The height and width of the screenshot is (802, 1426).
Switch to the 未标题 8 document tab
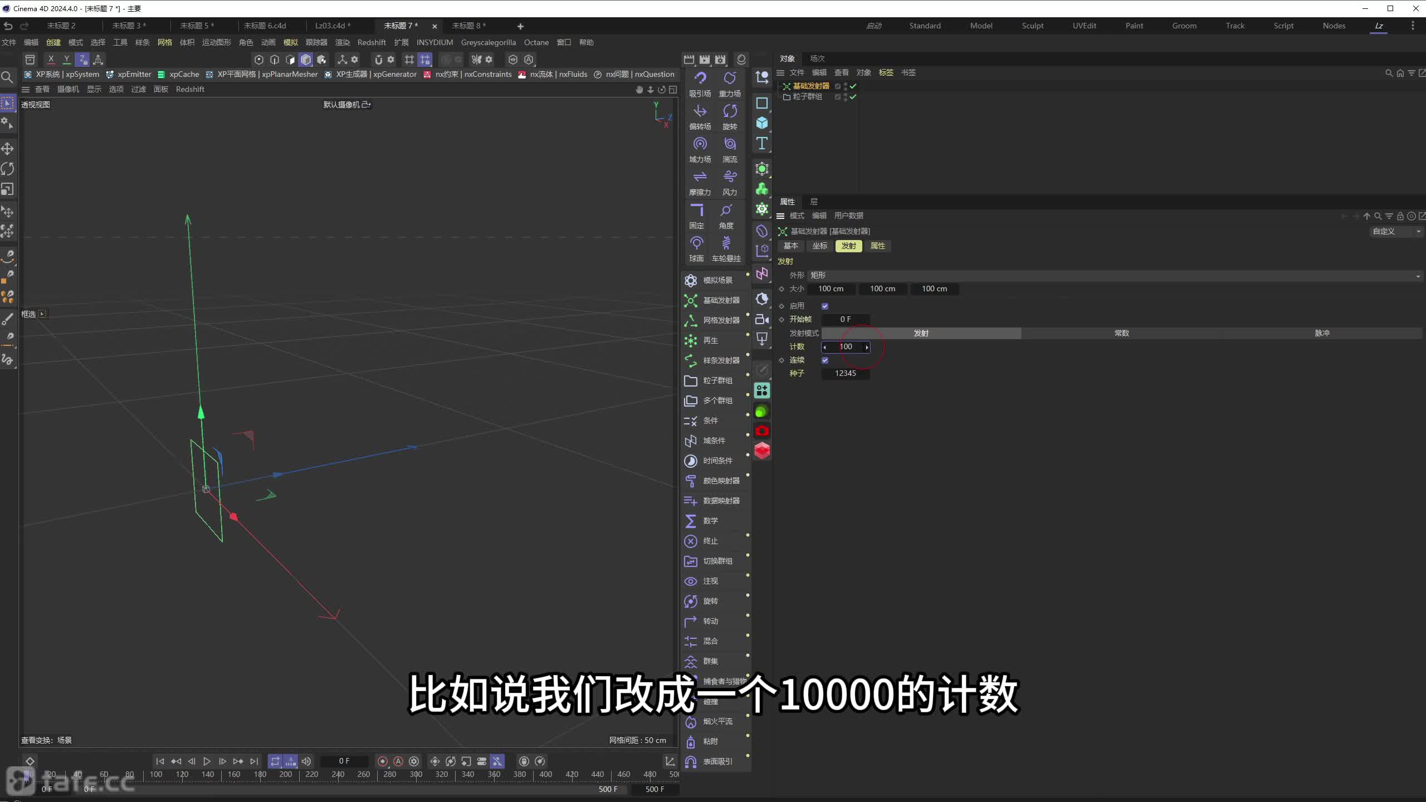pos(469,26)
